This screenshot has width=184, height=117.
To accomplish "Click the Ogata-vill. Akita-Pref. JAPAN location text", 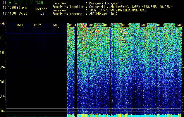I will pos(130,7).
